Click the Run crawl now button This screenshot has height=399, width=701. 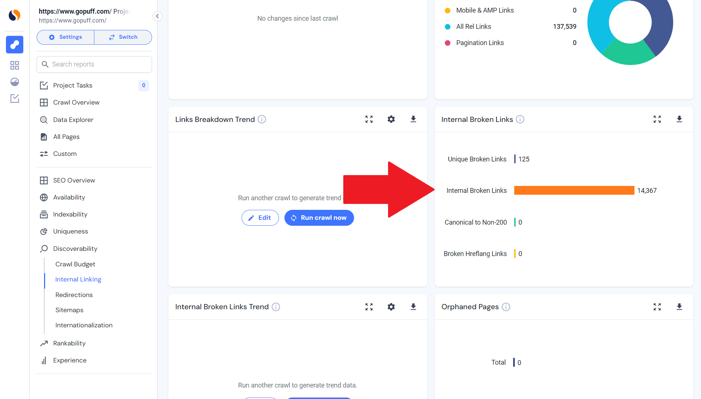[319, 218]
